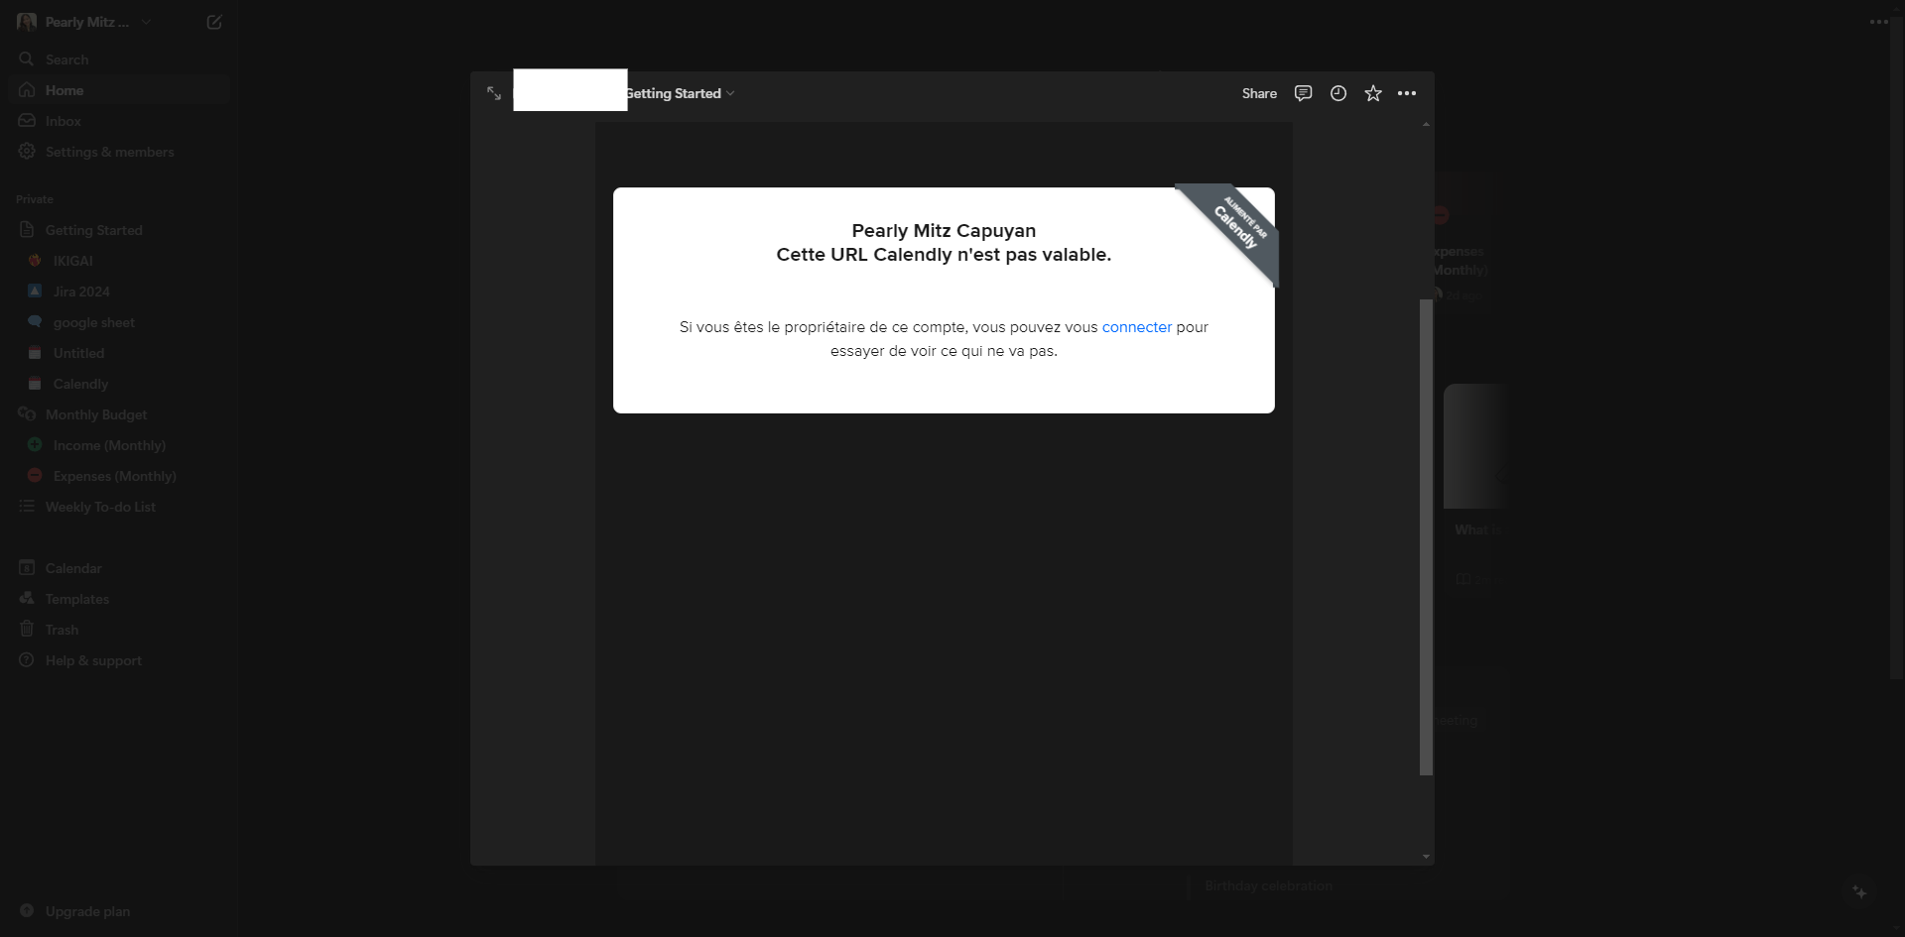Screen dimensions: 1905x937
Task: Click the Settings gear icon
Action: point(27,151)
